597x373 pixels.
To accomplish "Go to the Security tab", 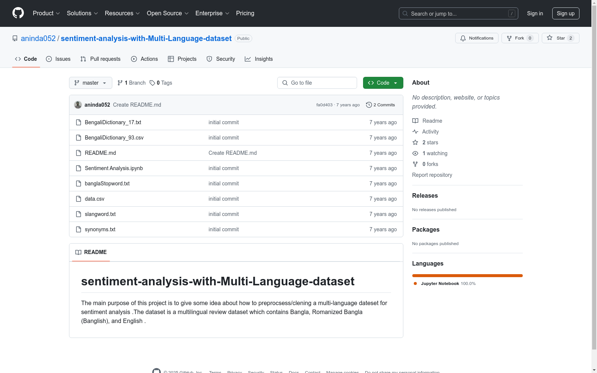I will tap(221, 59).
